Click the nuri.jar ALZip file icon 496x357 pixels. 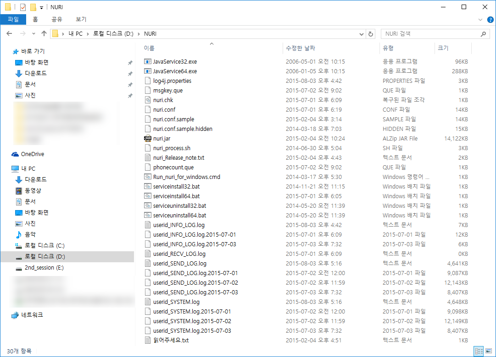(147, 138)
